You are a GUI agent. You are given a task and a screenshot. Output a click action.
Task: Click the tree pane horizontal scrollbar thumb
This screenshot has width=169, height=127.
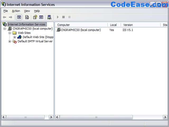tap(25, 117)
